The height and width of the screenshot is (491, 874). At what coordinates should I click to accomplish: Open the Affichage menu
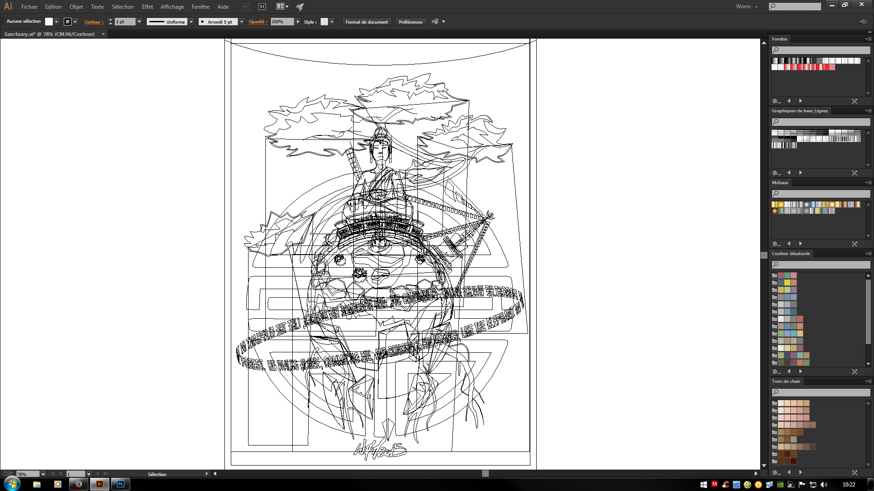coord(172,7)
